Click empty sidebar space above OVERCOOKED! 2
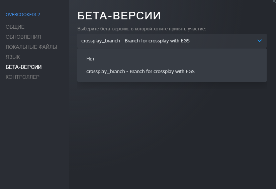 click(33, 5)
